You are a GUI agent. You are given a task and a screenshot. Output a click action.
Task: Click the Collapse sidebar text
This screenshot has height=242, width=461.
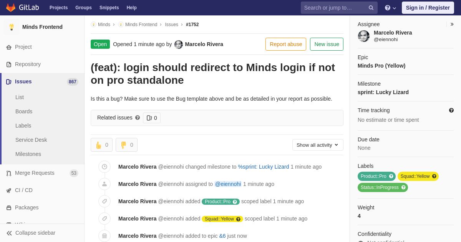[35, 233]
